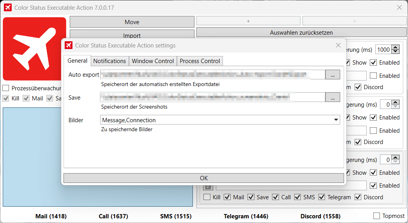Click airplane icon in settings dialog title bar
408x223 pixels.
[x=69, y=45]
